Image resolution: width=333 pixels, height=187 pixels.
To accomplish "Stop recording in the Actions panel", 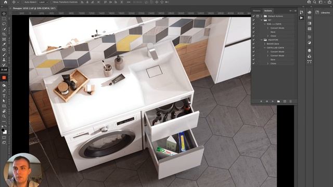I will (261, 101).
